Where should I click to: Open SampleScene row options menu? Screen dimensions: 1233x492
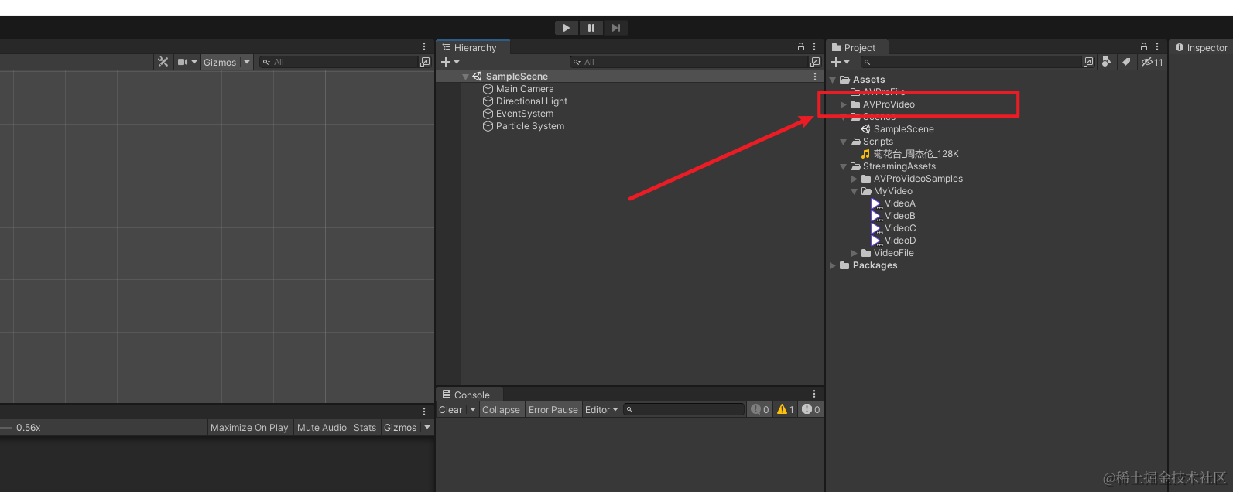[815, 77]
